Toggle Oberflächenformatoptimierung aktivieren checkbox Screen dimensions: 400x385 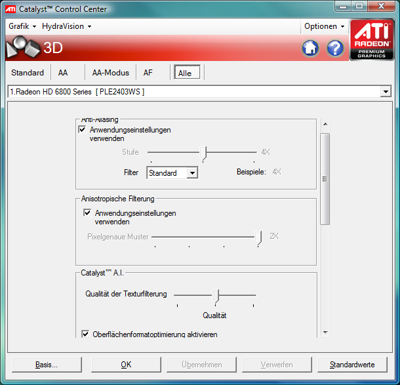pos(85,334)
